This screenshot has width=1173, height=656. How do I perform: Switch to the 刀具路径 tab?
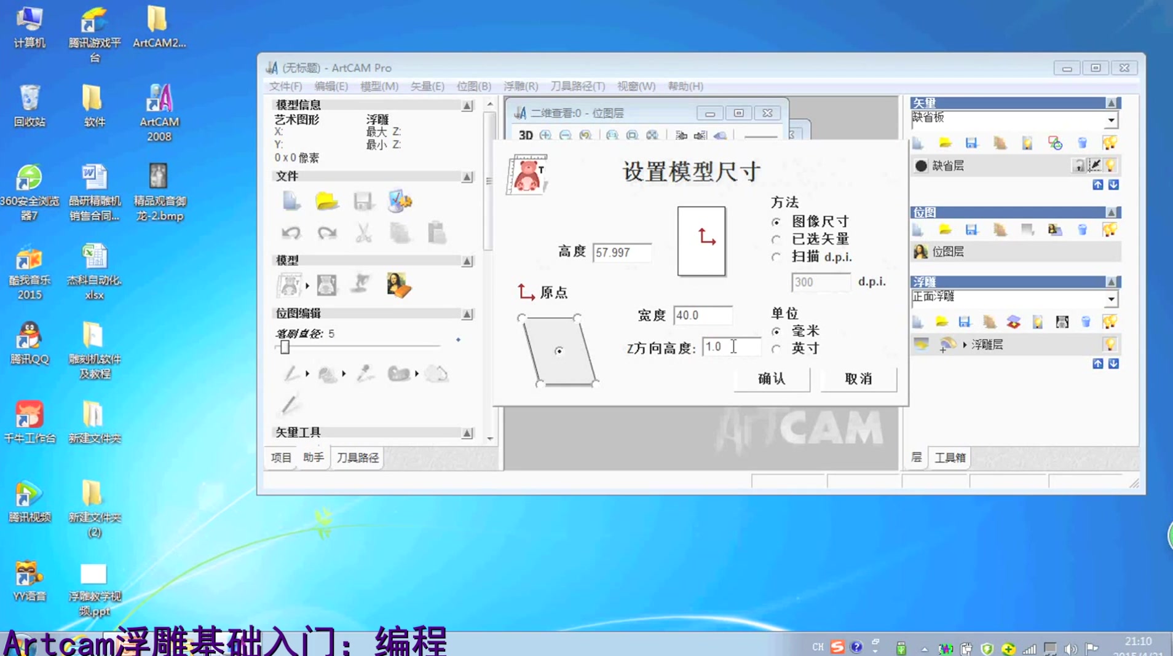357,458
